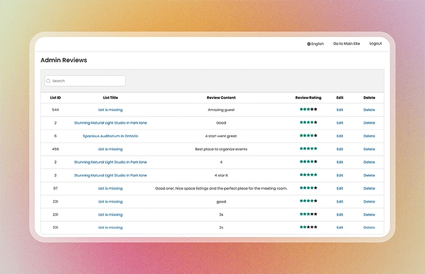Viewport: 425px width, 274px height.
Task: Open Stunning Natural Light Studio link in 'Good' row
Action: [110, 123]
